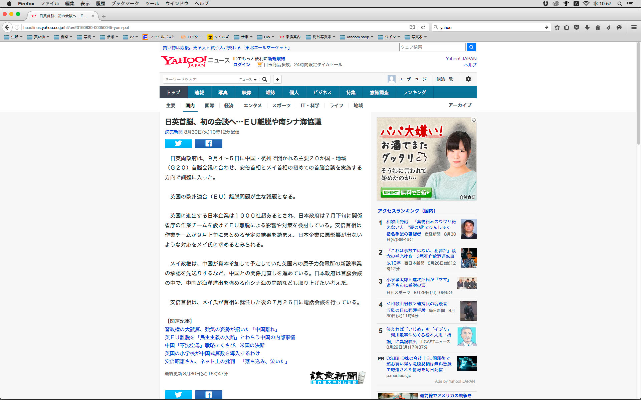Share the article via top Facebook button
The height and width of the screenshot is (400, 641).
[208, 143]
